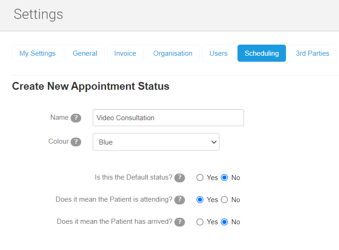
Task: Click help icon for Patient has arrived
Action: pyautogui.click(x=179, y=222)
